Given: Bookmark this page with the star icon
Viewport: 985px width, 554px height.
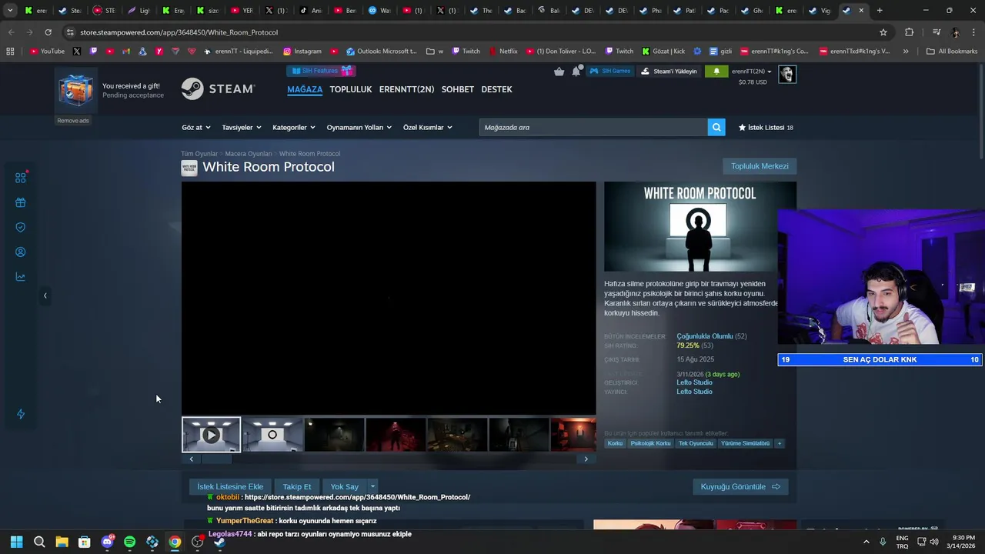Looking at the screenshot, I should [x=883, y=32].
